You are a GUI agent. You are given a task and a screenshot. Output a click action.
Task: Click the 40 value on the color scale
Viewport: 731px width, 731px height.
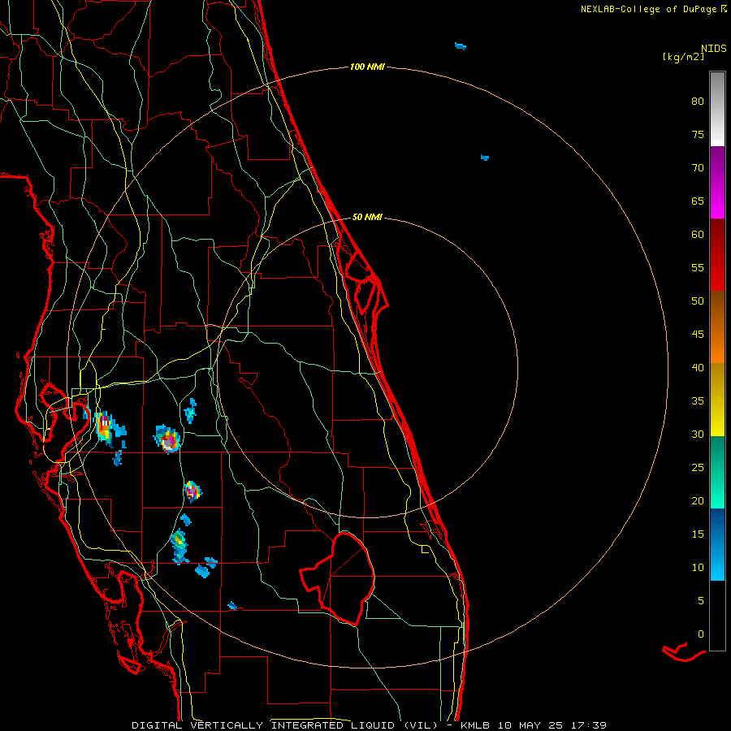pyautogui.click(x=698, y=368)
